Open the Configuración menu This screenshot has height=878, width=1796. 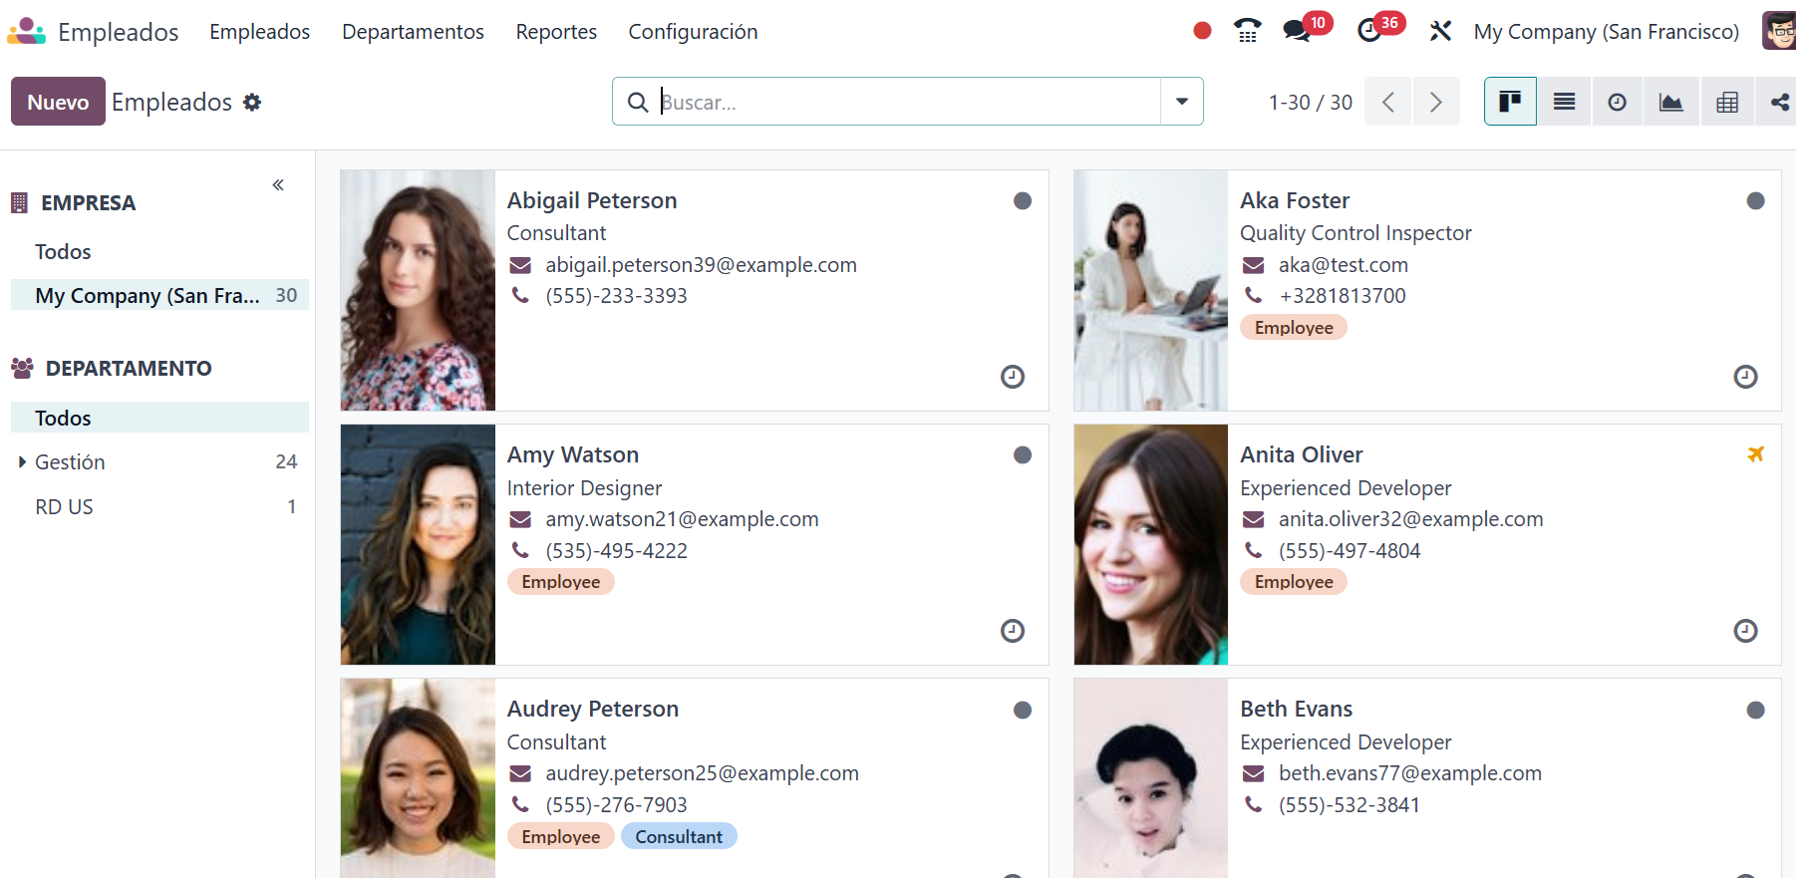693,32
